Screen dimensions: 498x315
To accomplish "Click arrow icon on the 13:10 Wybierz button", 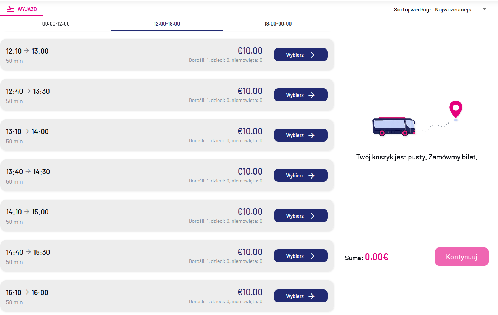I will 312,135.
